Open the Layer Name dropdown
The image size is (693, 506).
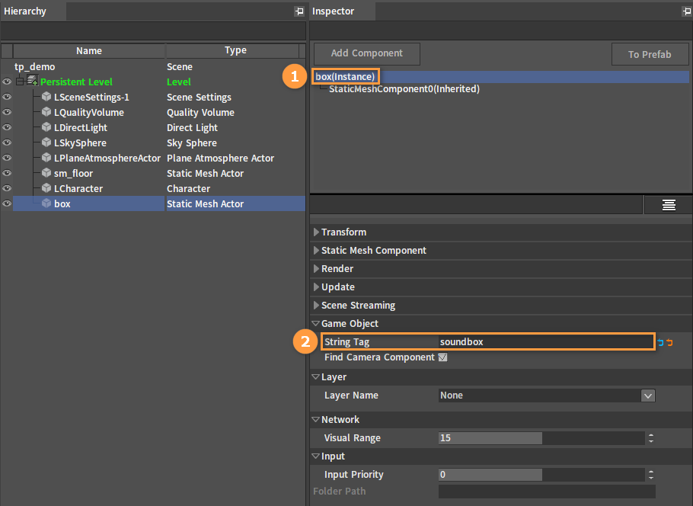(x=648, y=396)
